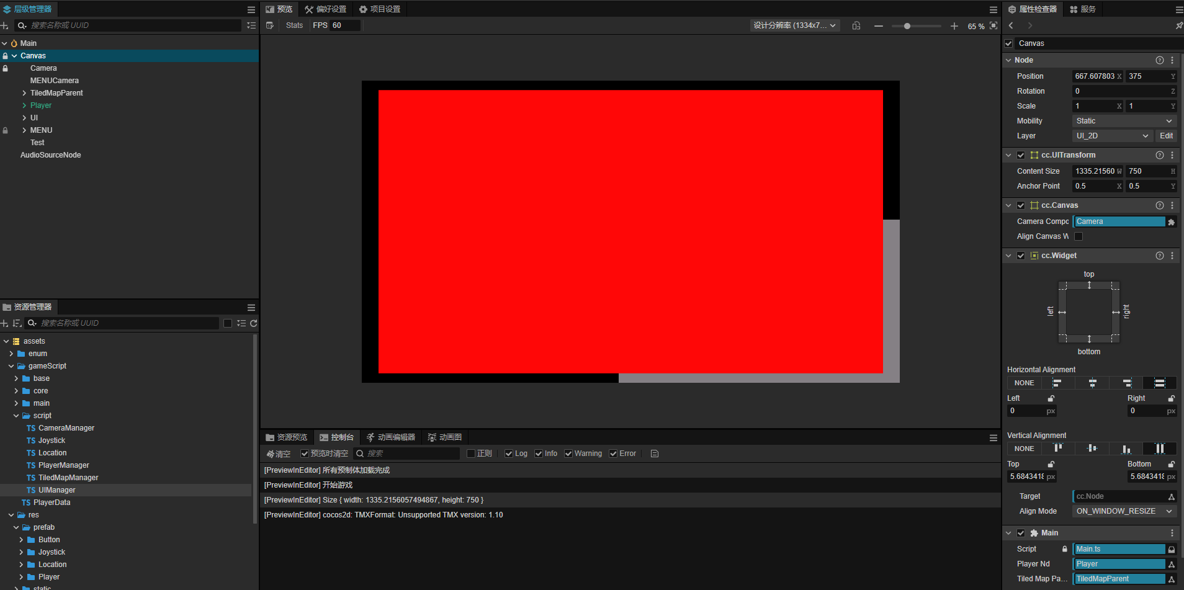Select widget vertical stretch alignment icon
1184x590 pixels.
coord(1160,449)
